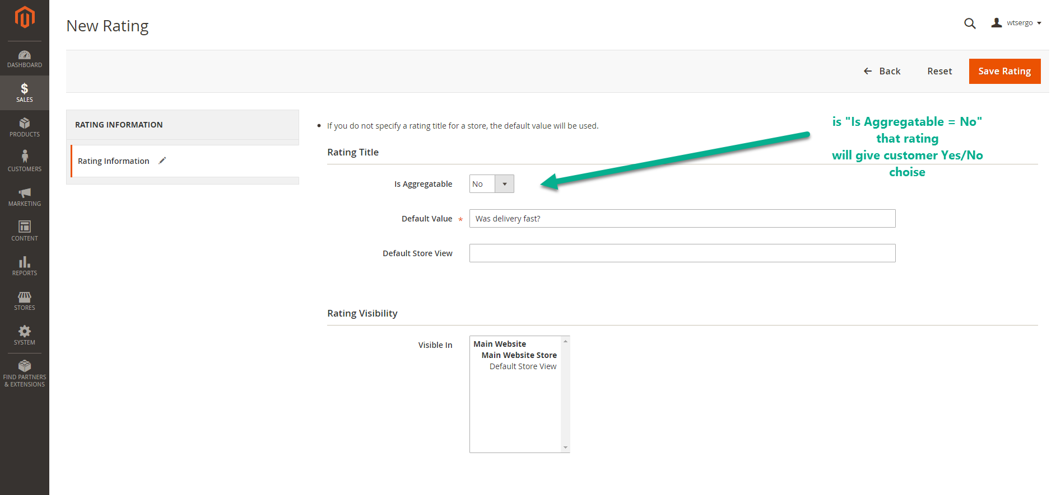Open the Is Aggregatable dropdown
Image resolution: width=1056 pixels, height=495 pixels.
(x=492, y=184)
